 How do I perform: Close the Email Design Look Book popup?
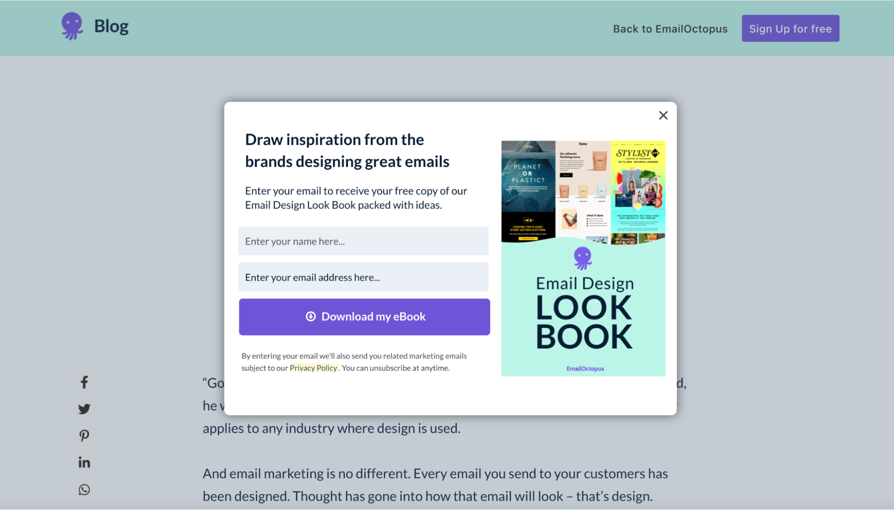[663, 115]
